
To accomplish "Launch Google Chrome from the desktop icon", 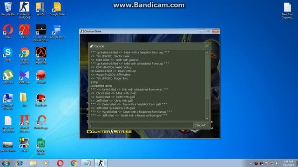I will click(24, 56).
